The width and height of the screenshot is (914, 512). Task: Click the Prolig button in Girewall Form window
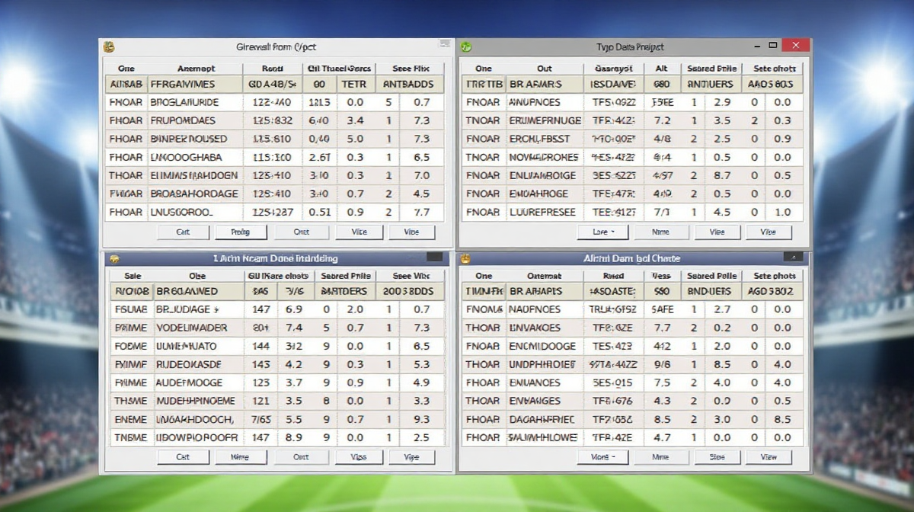click(x=241, y=232)
